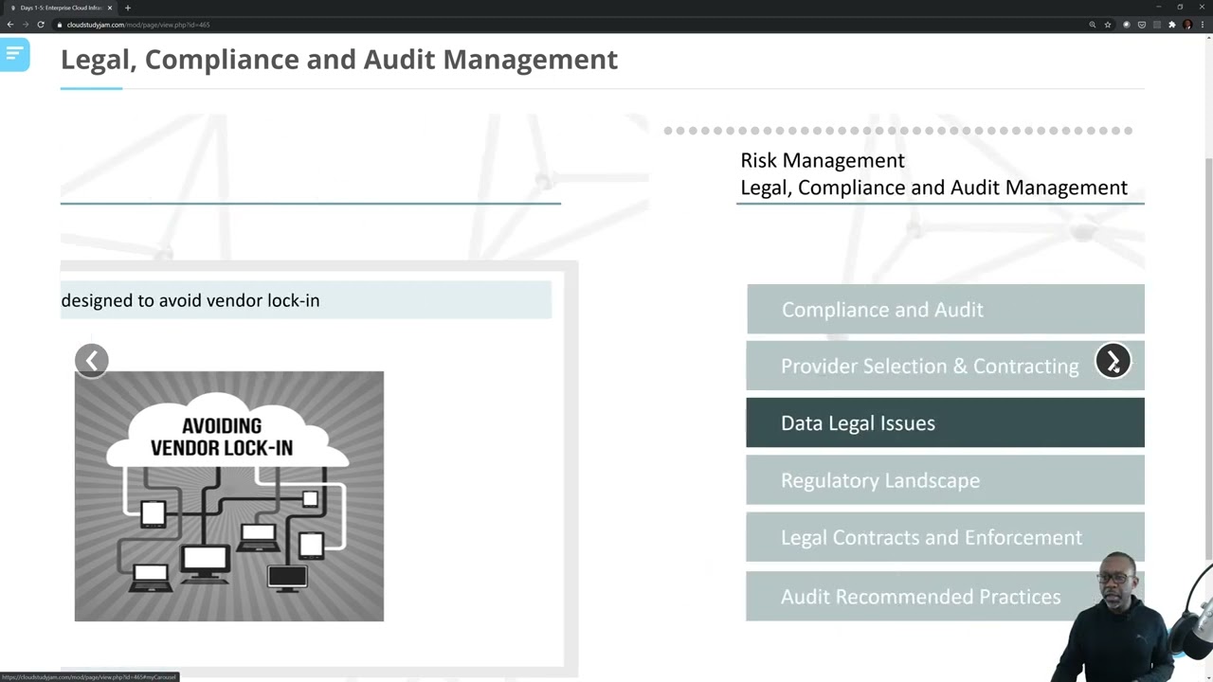Click 'designed to avoid vendor lock-in' caption
Image resolution: width=1213 pixels, height=682 pixels.
coord(190,300)
